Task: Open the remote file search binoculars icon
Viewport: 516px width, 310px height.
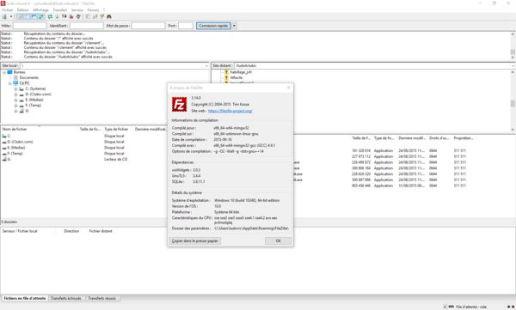Action: (109, 16)
